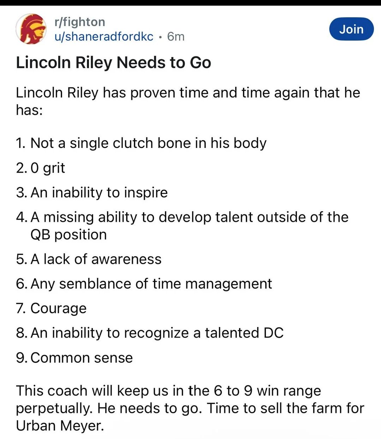The image size is (381, 439).
Task: Open the r/fighton subreddit link
Action: click(80, 22)
